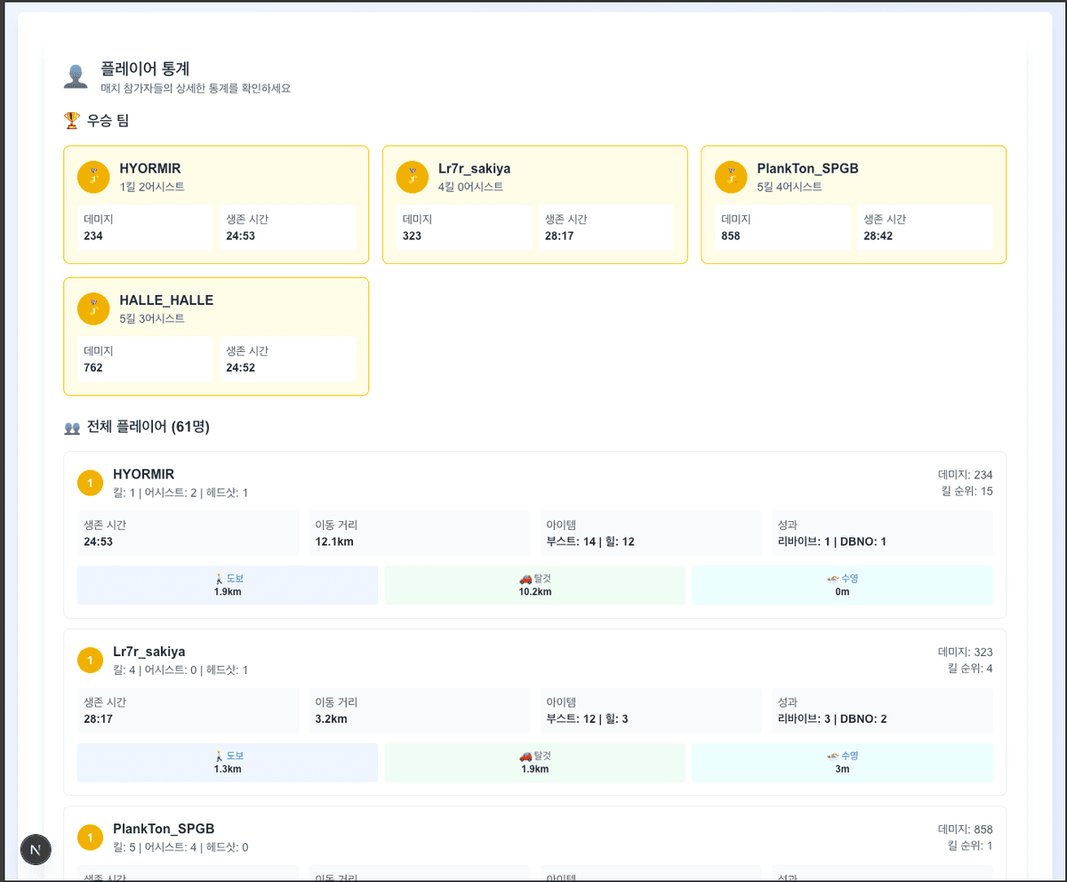Click Lr7r_sakiya's gold medal icon
The height and width of the screenshot is (882, 1067).
click(412, 177)
